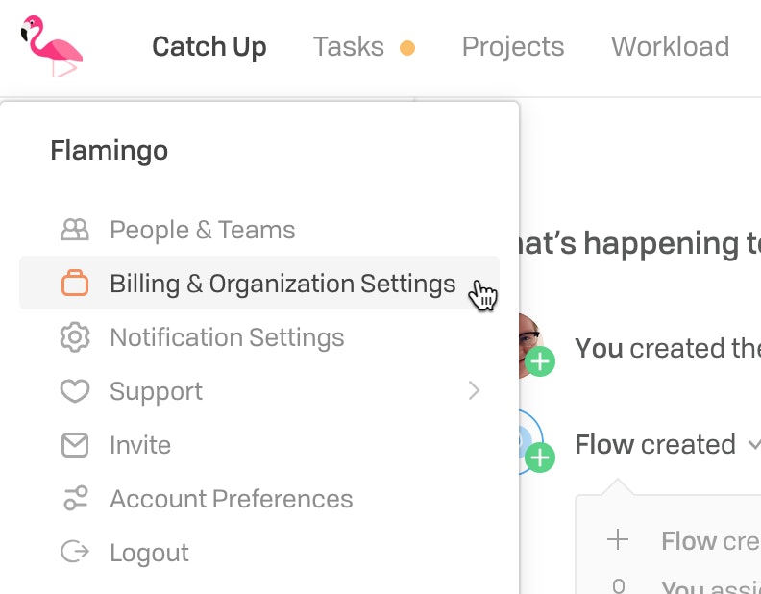The height and width of the screenshot is (594, 761).
Task: Click the Support heart icon
Action: point(75,390)
